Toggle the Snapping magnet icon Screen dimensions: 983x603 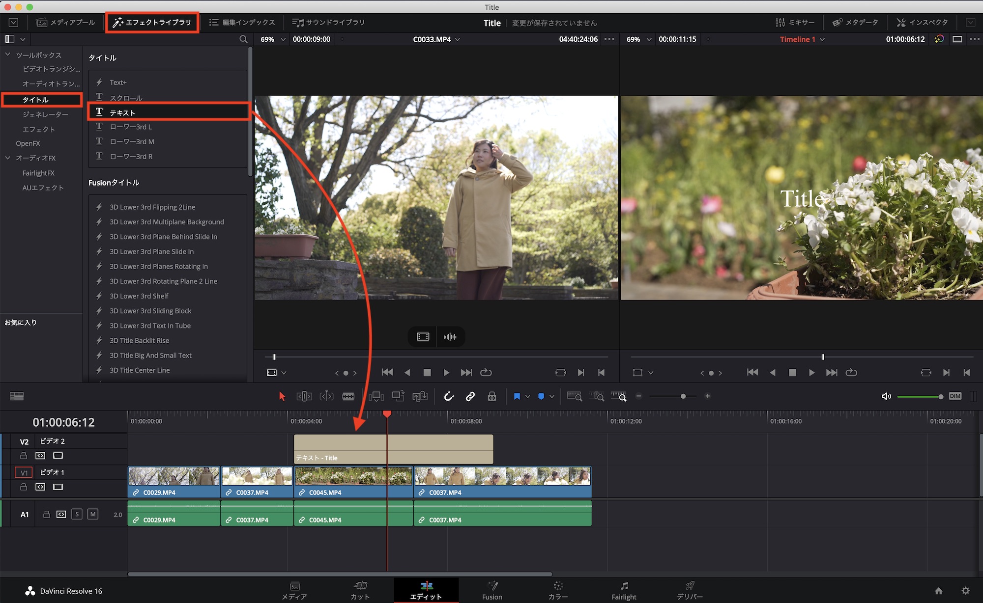(449, 396)
